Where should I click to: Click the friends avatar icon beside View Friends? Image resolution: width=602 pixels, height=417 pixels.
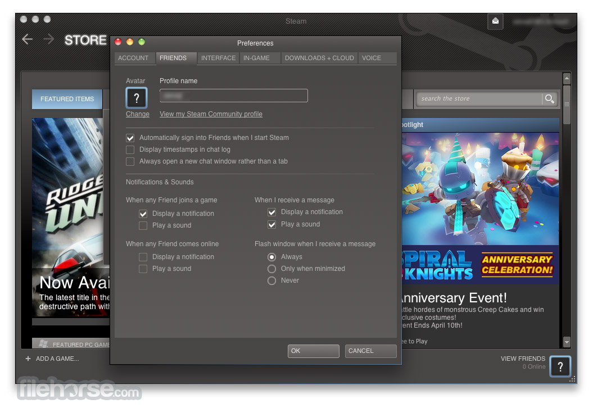click(560, 366)
